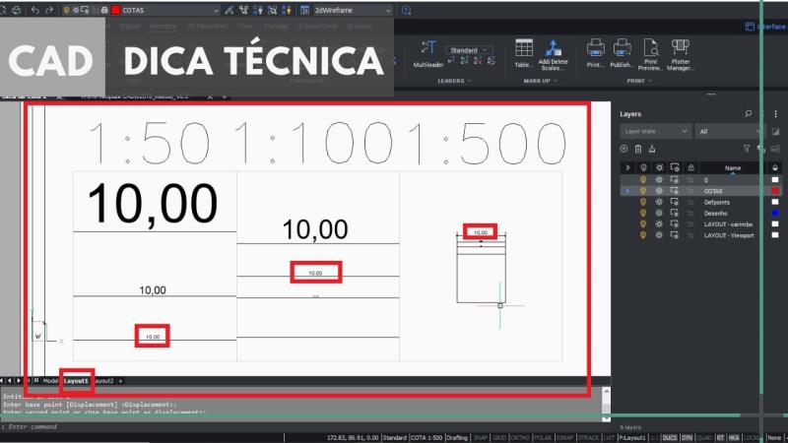Toggle ORTHO mode in the status bar
The width and height of the screenshot is (788, 443).
[x=520, y=438]
